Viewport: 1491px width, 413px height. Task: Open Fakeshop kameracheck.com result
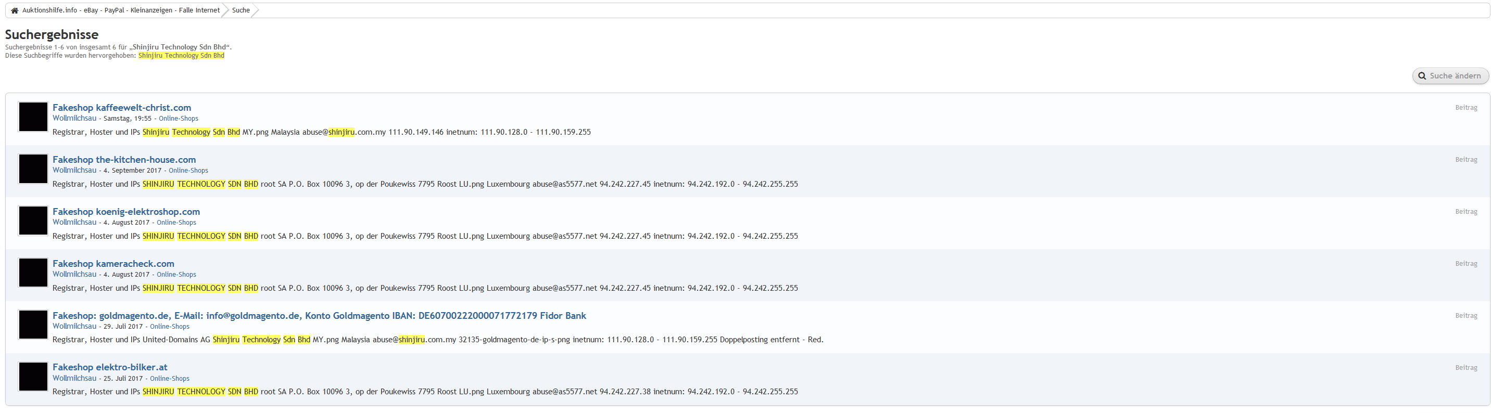[113, 264]
